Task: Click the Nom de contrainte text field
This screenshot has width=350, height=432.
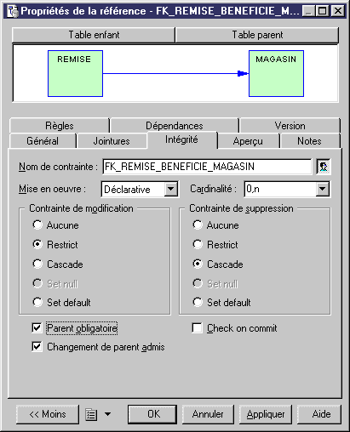Action: point(207,167)
